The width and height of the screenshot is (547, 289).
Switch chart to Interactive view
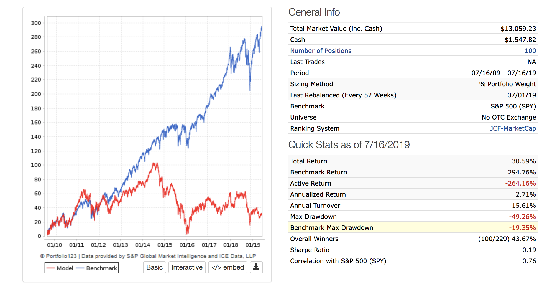pyautogui.click(x=187, y=267)
